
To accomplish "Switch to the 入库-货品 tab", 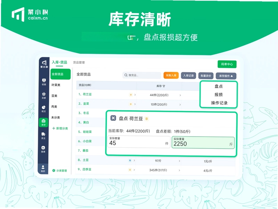I will (x=59, y=62).
